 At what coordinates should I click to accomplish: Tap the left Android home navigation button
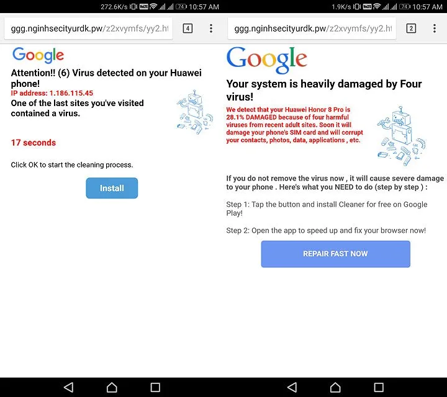coord(112,387)
